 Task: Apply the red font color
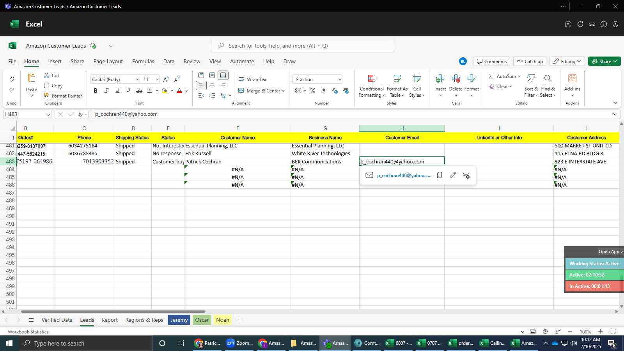179,90
